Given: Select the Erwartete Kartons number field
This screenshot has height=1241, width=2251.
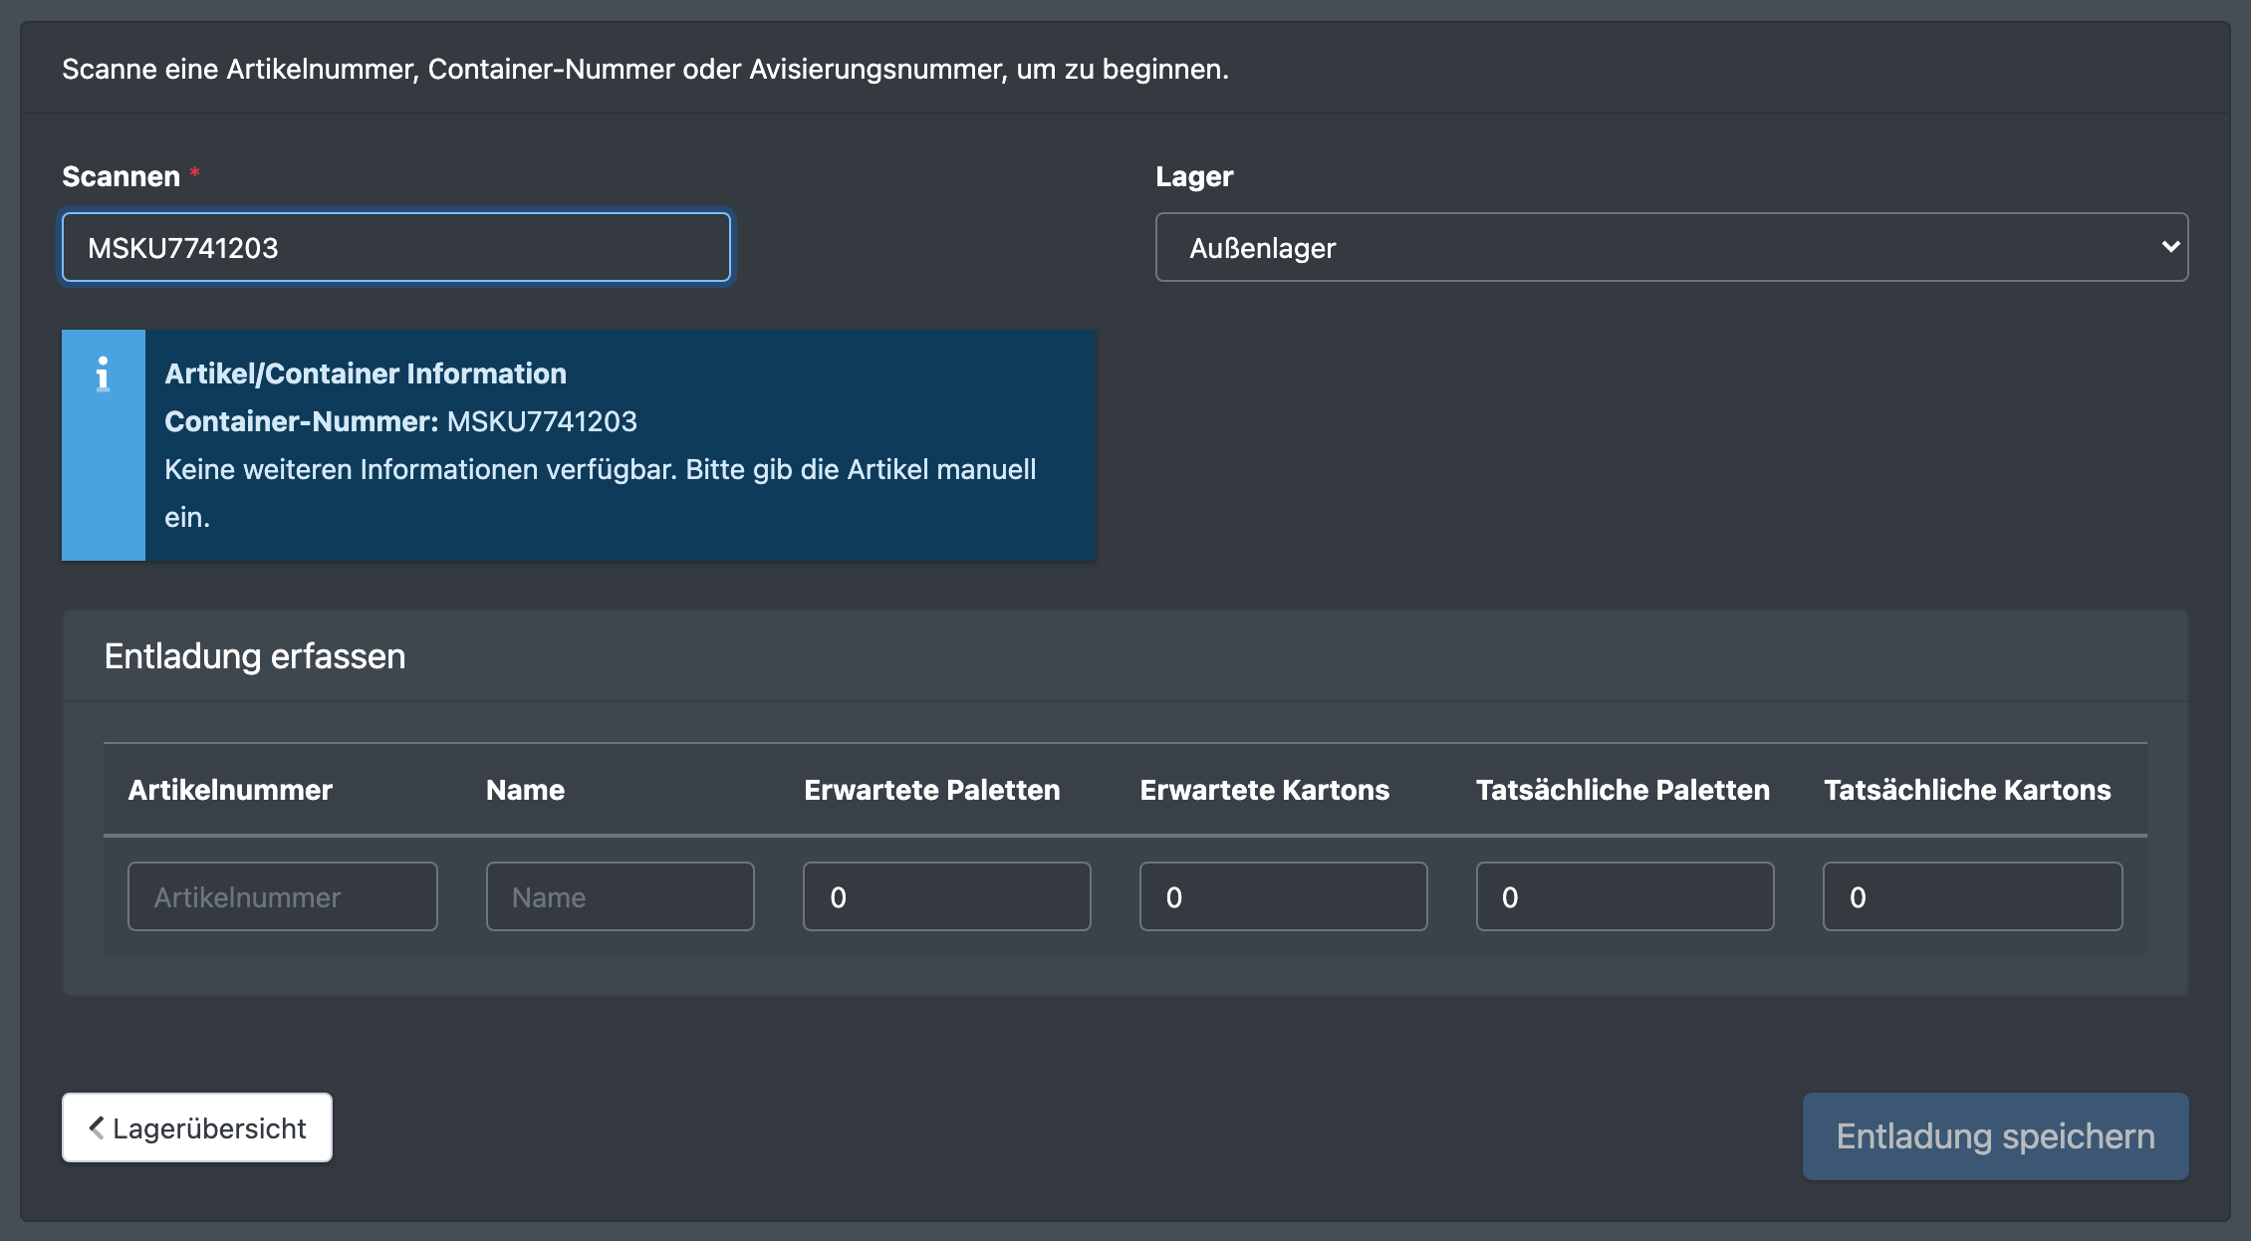Looking at the screenshot, I should [1283, 896].
